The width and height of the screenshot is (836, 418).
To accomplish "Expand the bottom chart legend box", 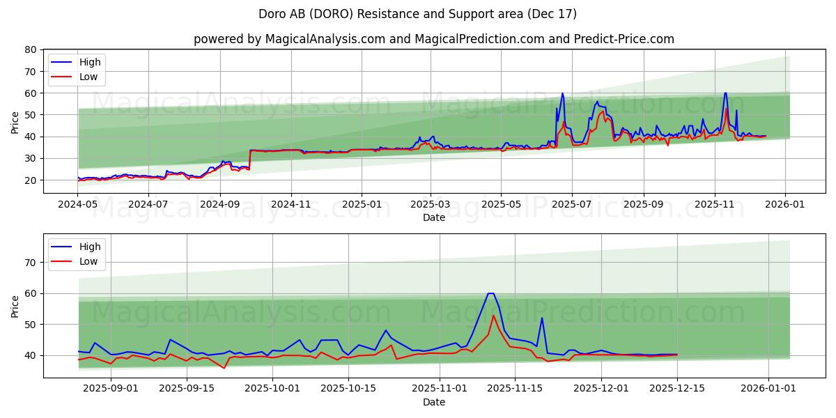I will 77,254.
